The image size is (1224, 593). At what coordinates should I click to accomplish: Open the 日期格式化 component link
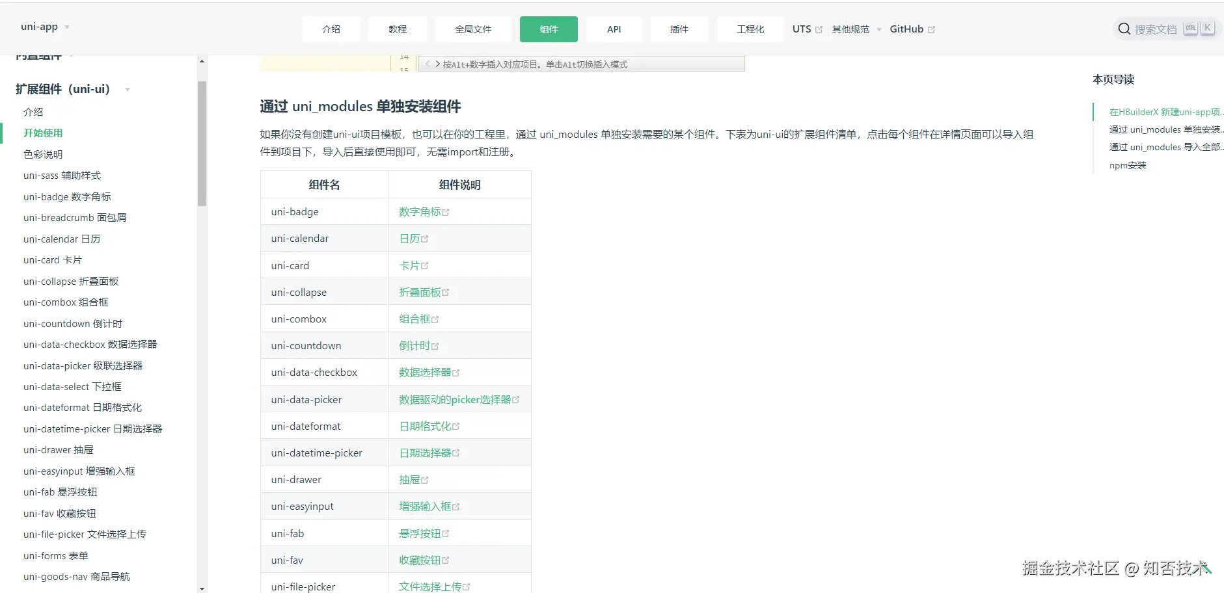tap(429, 426)
